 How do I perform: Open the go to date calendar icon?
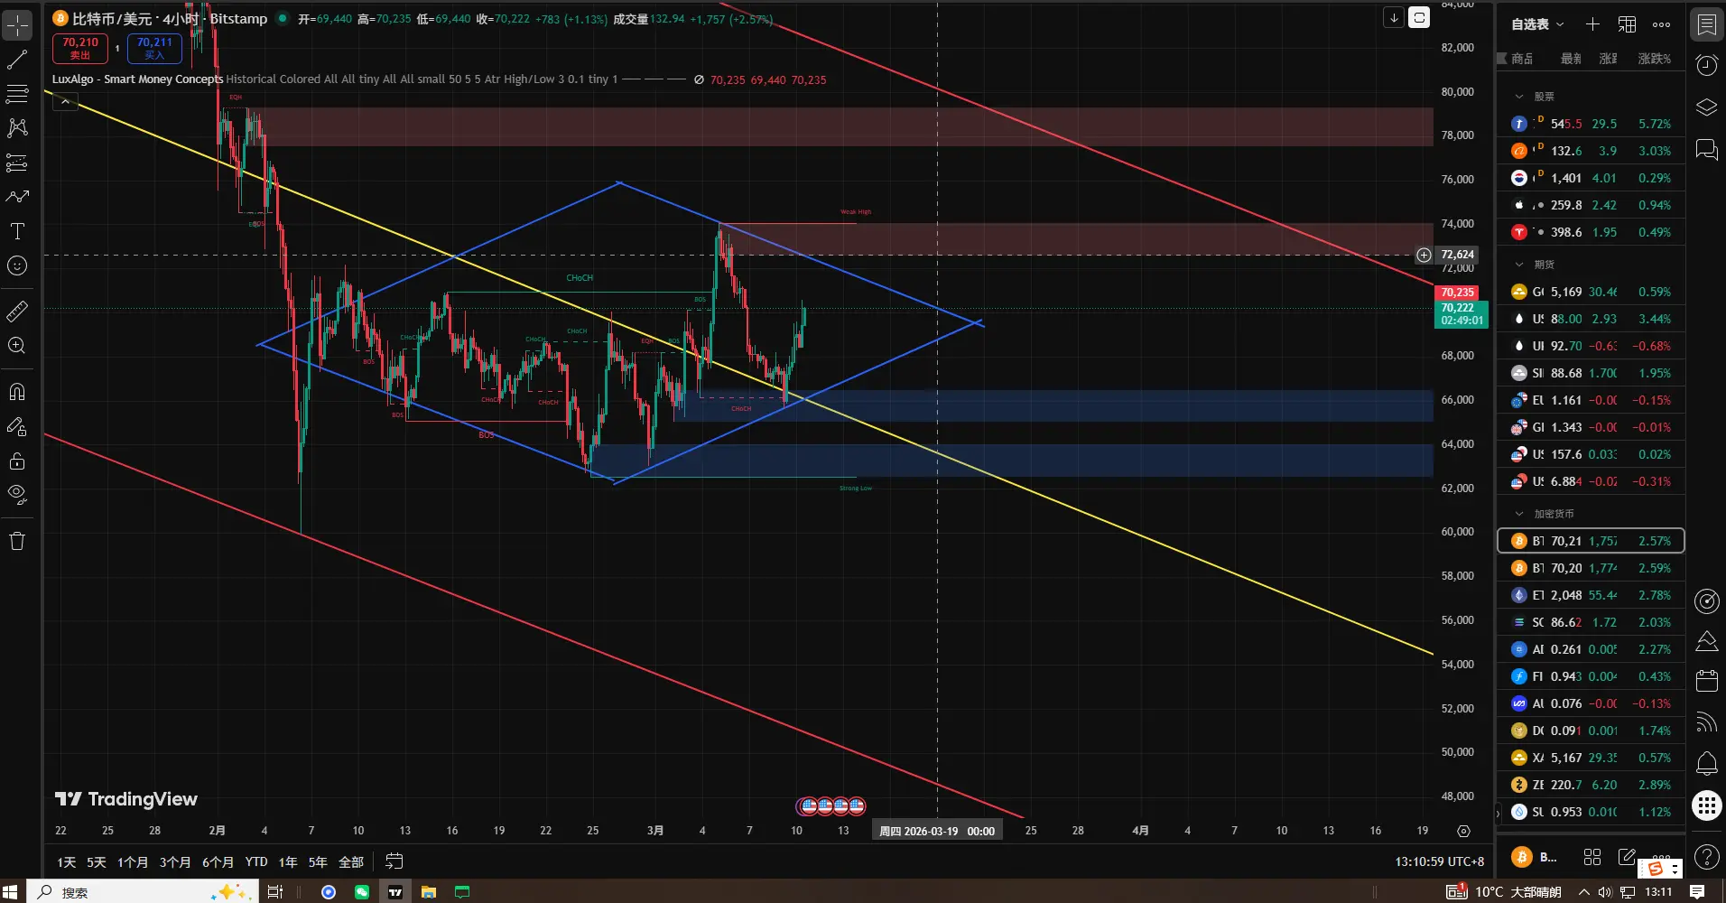tap(394, 861)
